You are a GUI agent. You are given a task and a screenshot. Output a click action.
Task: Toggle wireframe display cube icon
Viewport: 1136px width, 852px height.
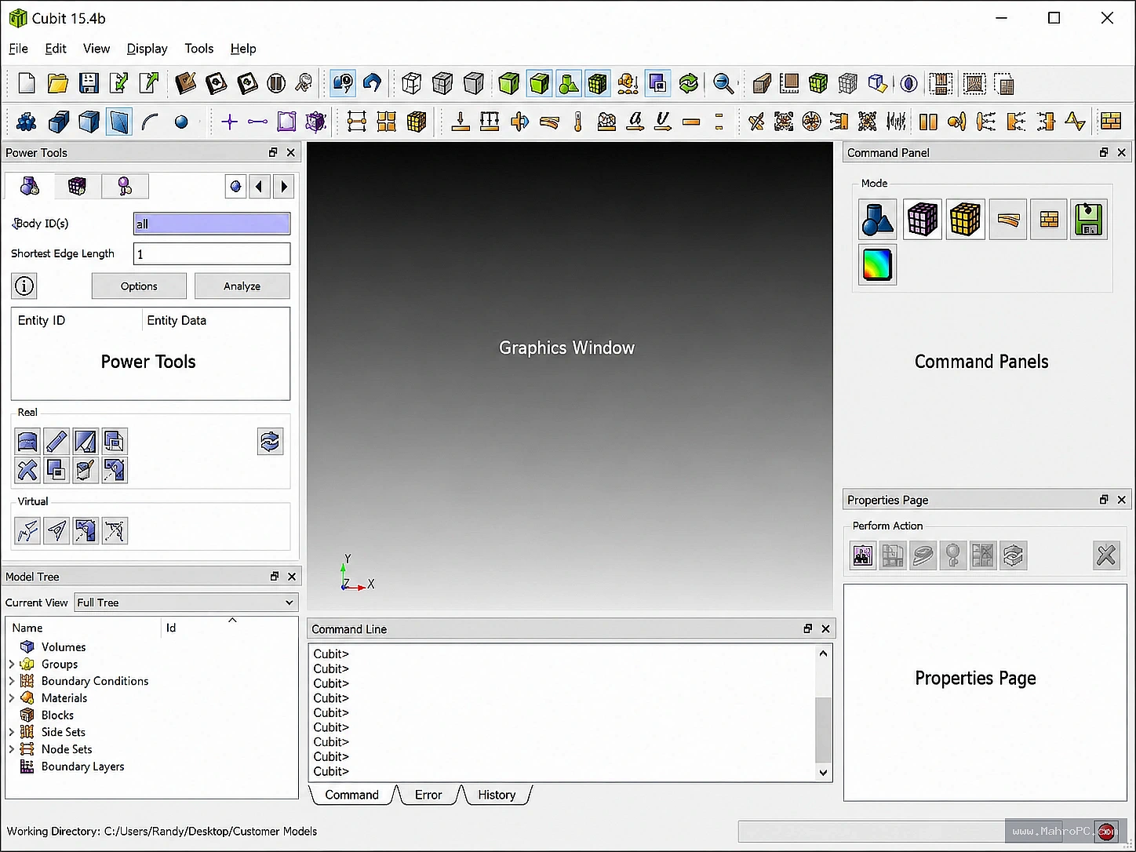(411, 83)
